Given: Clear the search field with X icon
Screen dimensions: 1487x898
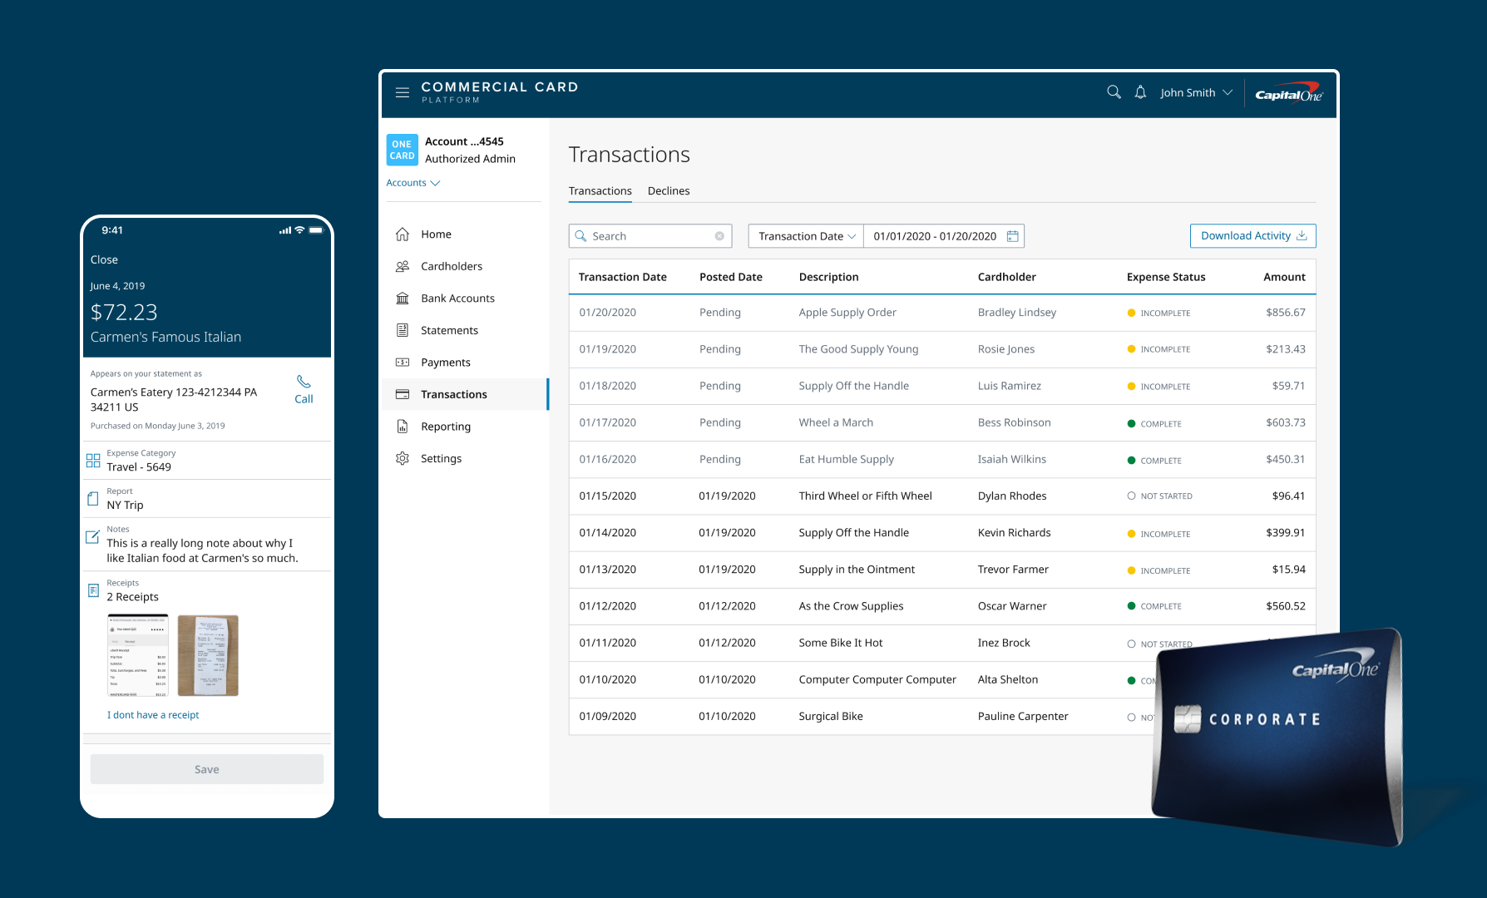Looking at the screenshot, I should (x=719, y=236).
